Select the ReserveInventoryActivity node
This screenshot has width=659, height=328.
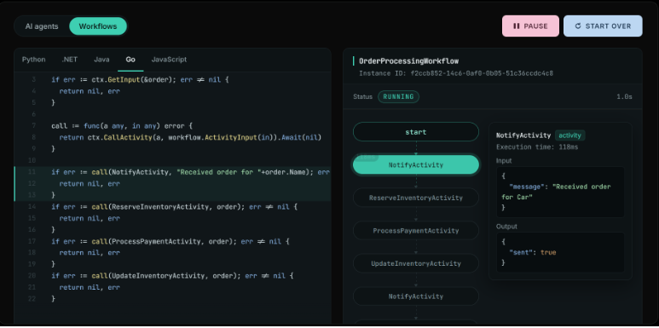(416, 198)
